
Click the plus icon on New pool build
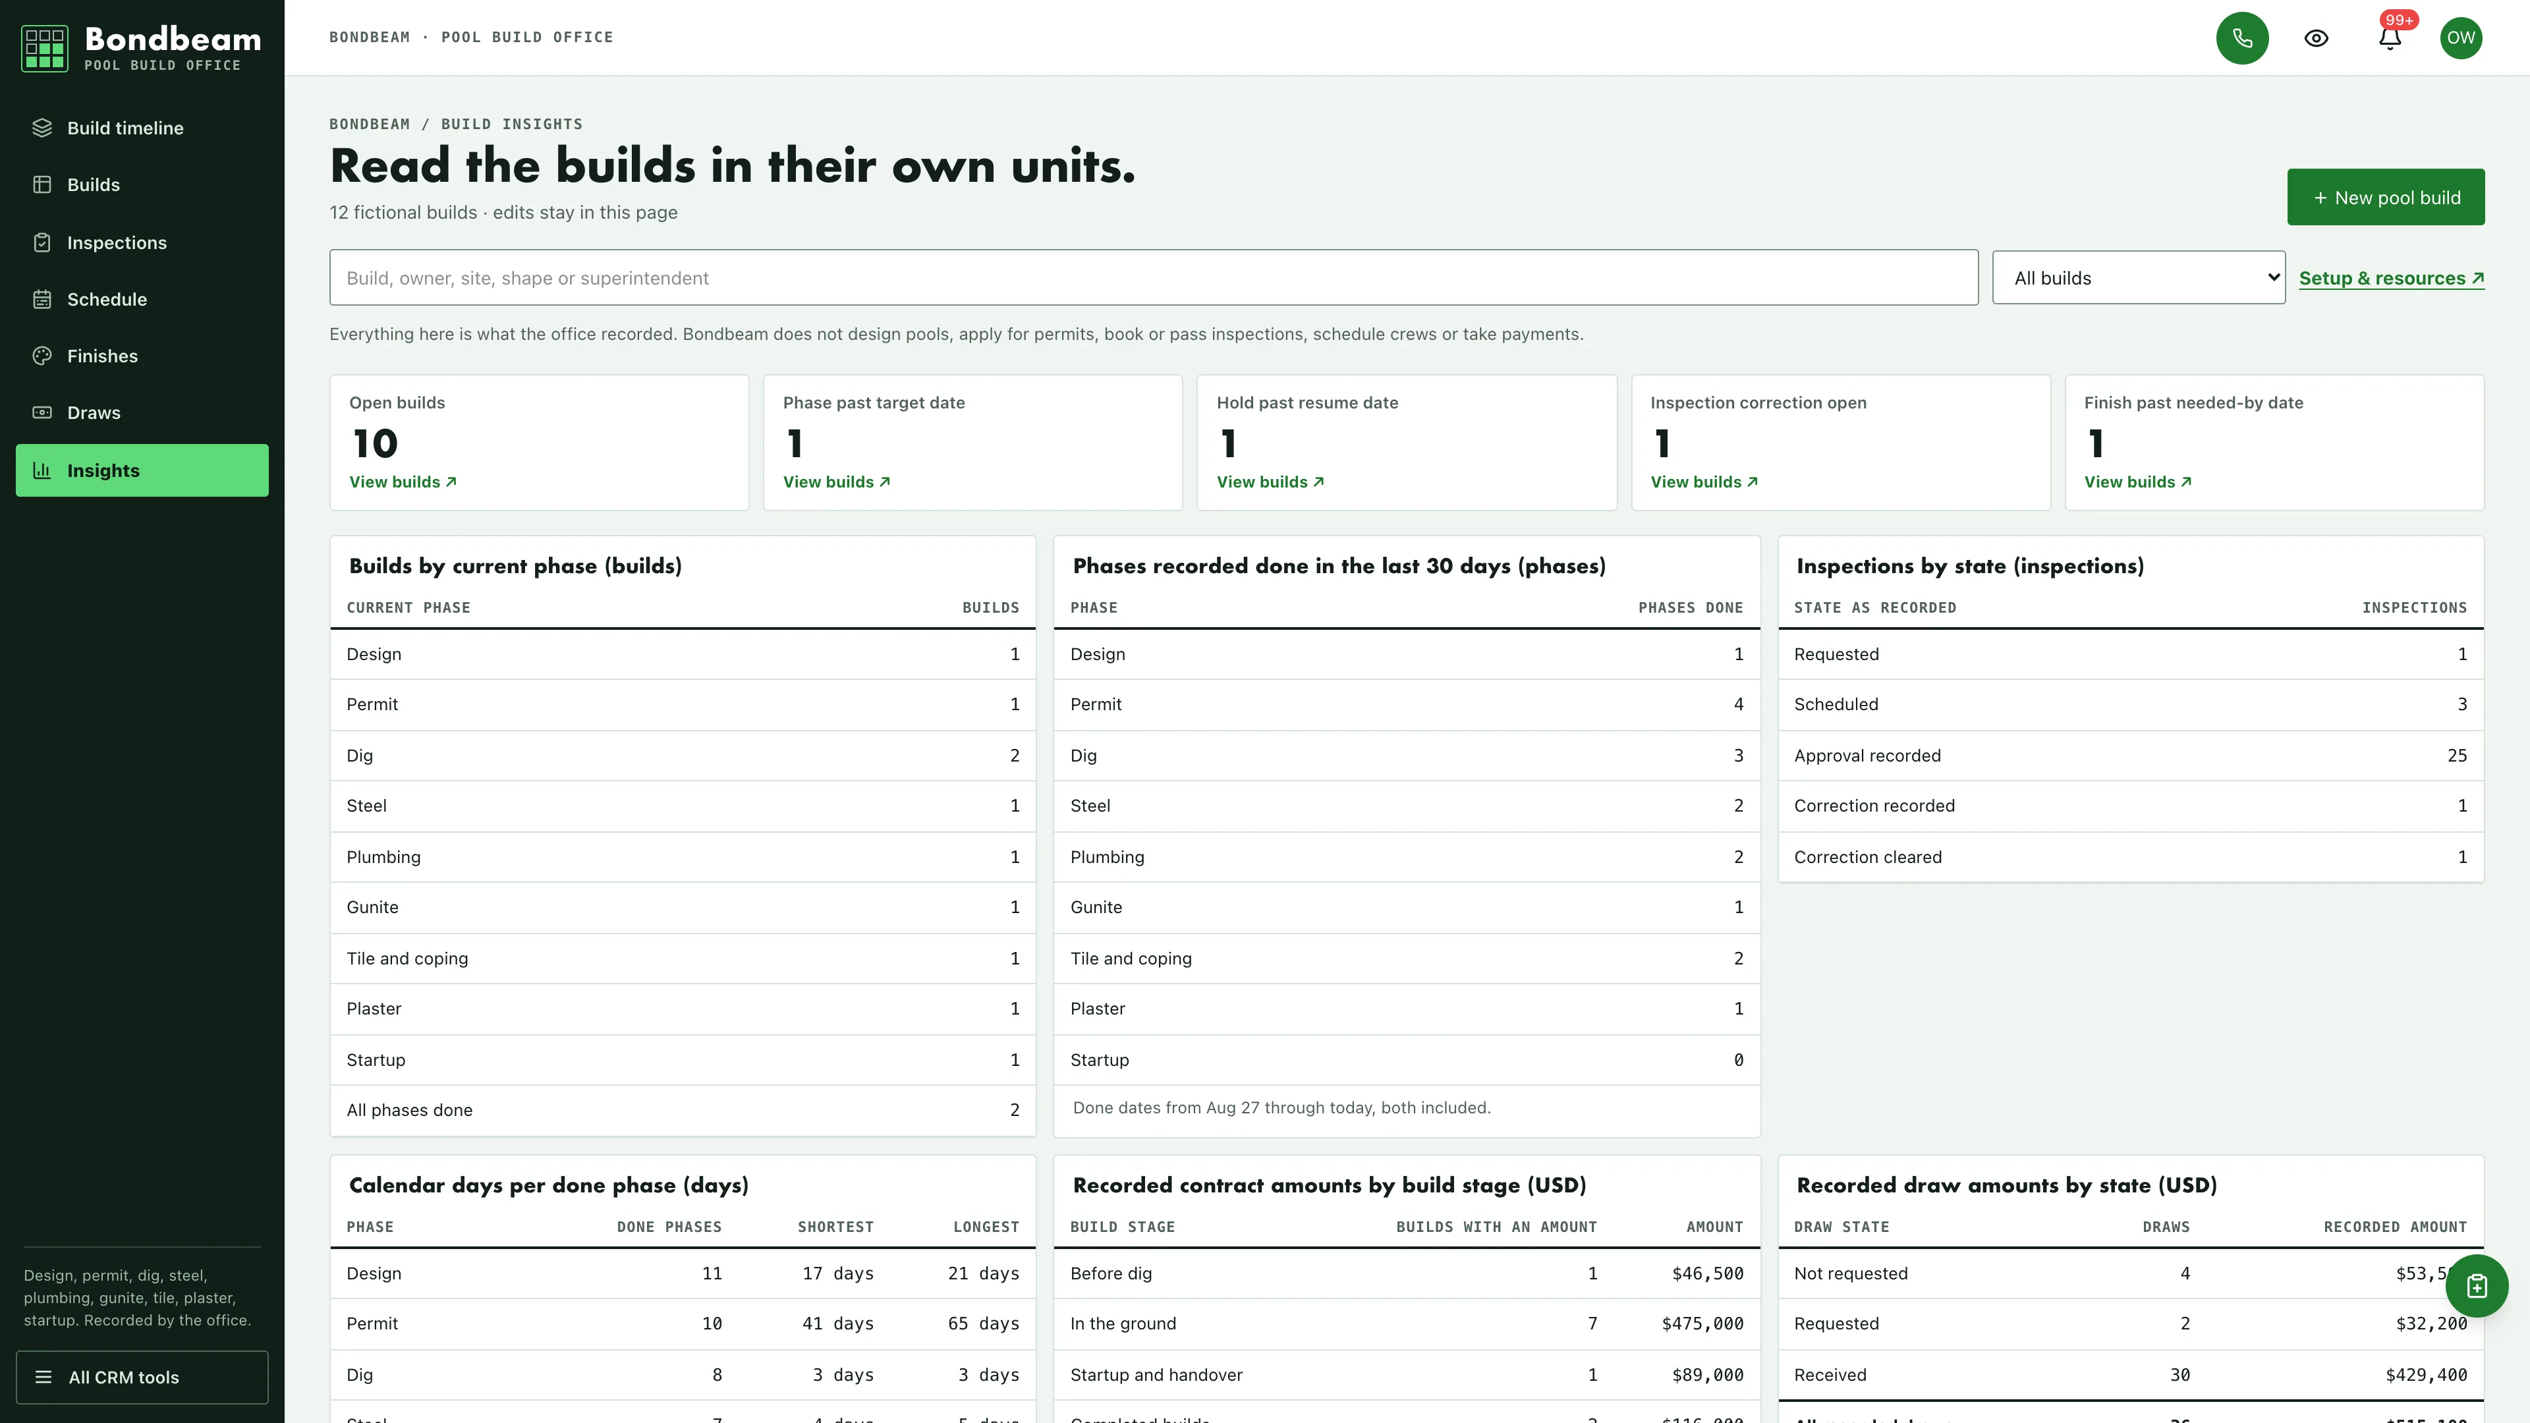tap(2320, 198)
